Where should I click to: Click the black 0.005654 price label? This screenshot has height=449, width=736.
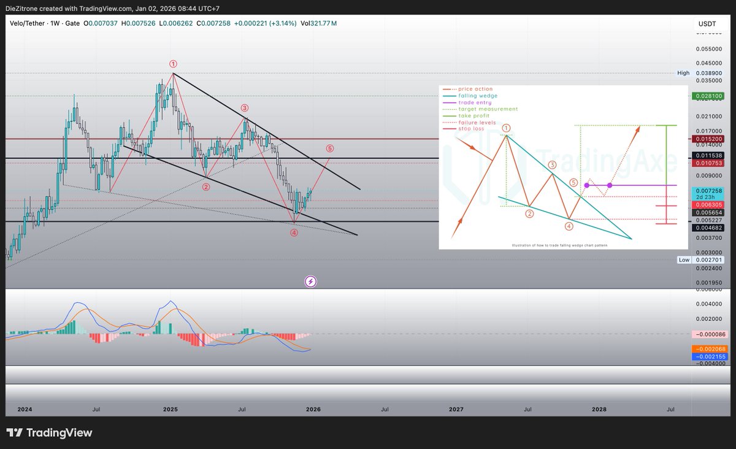708,213
